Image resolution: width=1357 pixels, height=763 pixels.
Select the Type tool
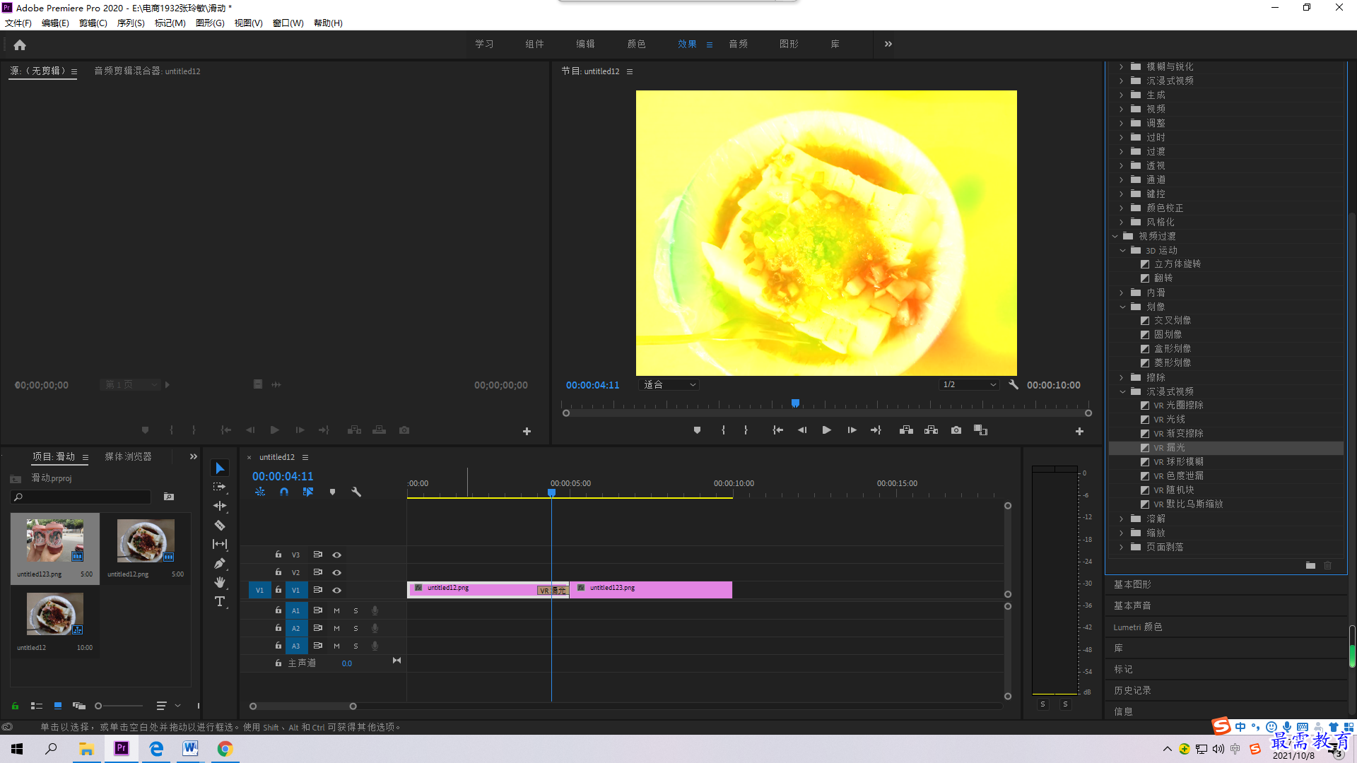point(220,601)
